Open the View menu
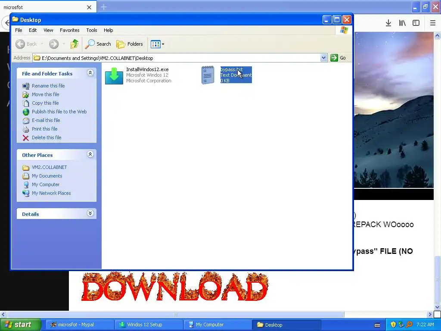The width and height of the screenshot is (441, 331). (48, 30)
